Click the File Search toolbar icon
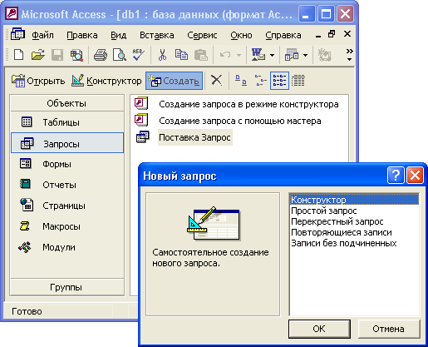Image resolution: width=428 pixels, height=347 pixels. coord(76,55)
